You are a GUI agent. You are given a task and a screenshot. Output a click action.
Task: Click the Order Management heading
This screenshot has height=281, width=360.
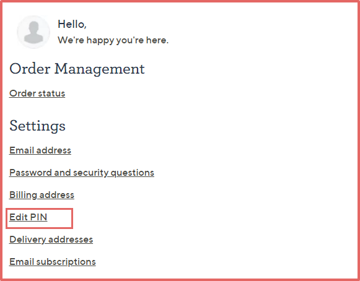tap(77, 69)
